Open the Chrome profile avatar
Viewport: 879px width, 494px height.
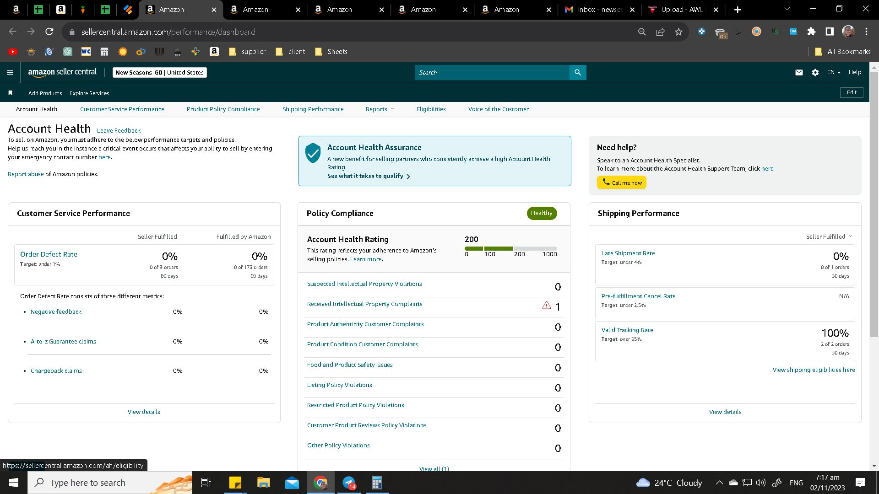[848, 32]
